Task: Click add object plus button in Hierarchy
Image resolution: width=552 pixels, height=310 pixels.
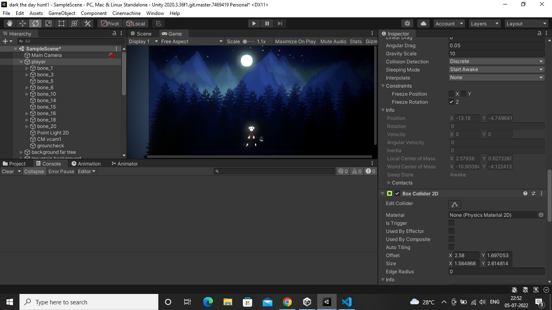Action: [5, 41]
